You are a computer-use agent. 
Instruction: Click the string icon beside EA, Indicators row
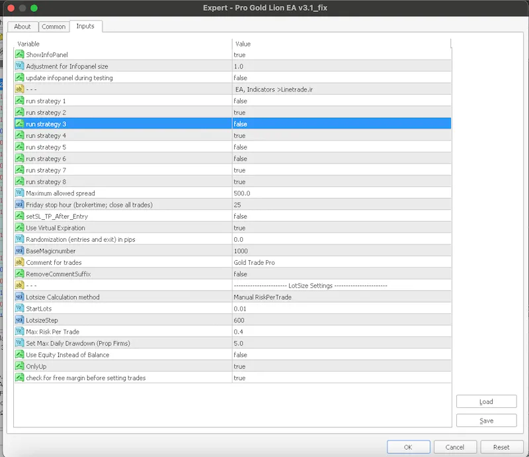click(20, 89)
